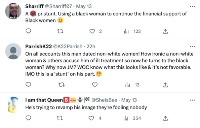Reply to Sharriff's pr stunt tweet

click(x=28, y=31)
